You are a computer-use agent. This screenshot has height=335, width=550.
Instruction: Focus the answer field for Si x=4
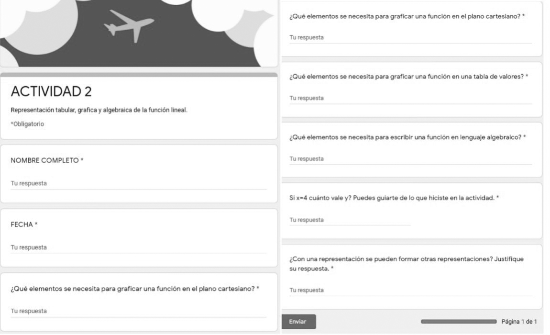coord(350,220)
